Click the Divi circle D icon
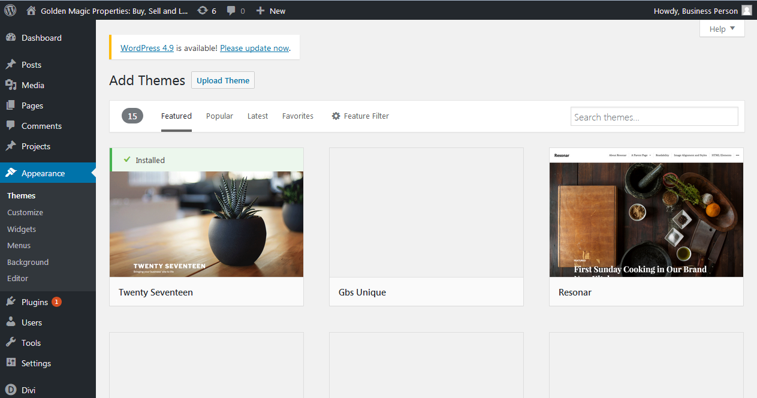The image size is (757, 398). point(11,390)
